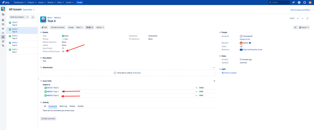
Task: Open the Projects menu
Action: tap(32, 3)
